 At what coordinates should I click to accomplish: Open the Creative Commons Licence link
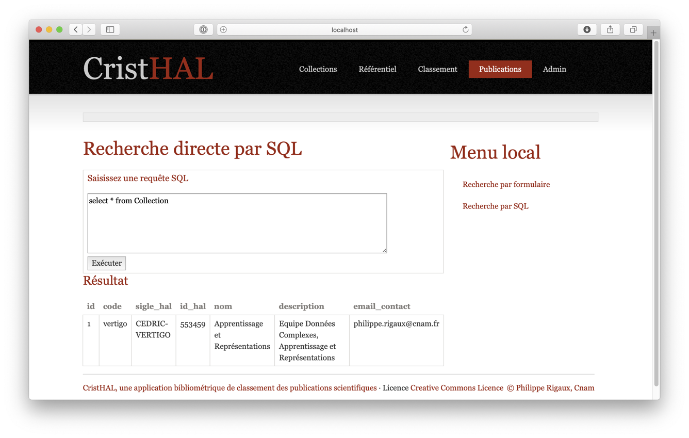456,388
